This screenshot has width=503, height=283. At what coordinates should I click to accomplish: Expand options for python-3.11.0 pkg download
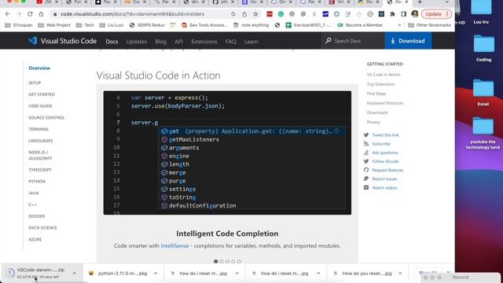pos(156,273)
